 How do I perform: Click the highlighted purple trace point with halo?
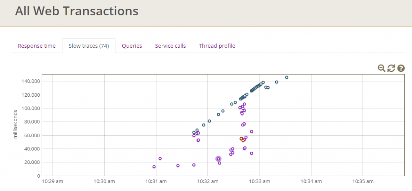tap(218, 159)
